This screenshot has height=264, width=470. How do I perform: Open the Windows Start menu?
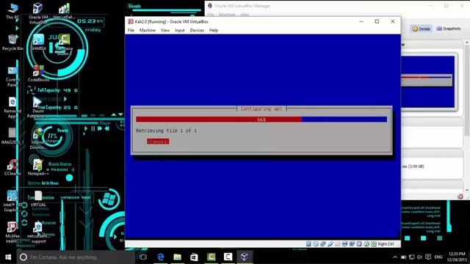click(8, 257)
